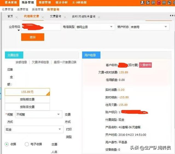Click the 按账期交费 button
This screenshot has height=154, width=175.
click(x=27, y=100)
